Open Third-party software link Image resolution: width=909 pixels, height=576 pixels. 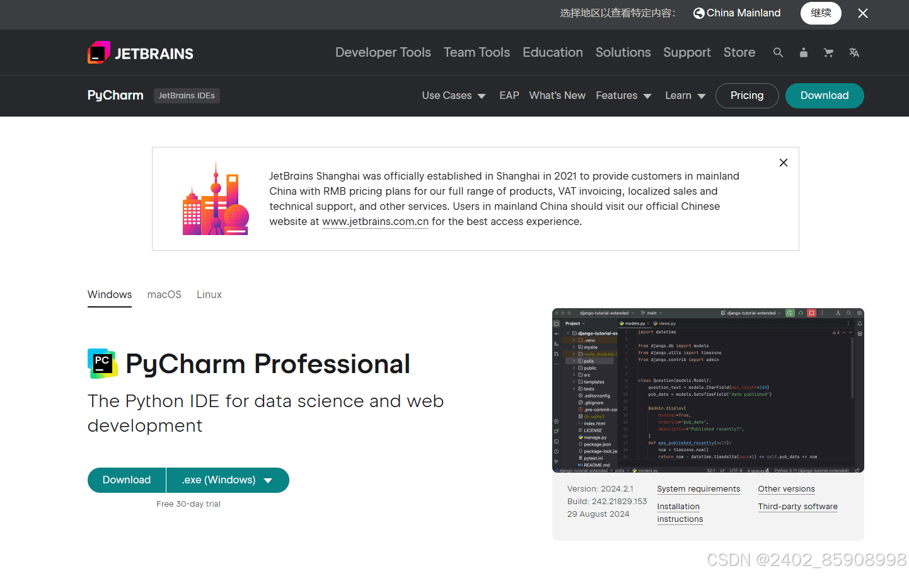[797, 507]
